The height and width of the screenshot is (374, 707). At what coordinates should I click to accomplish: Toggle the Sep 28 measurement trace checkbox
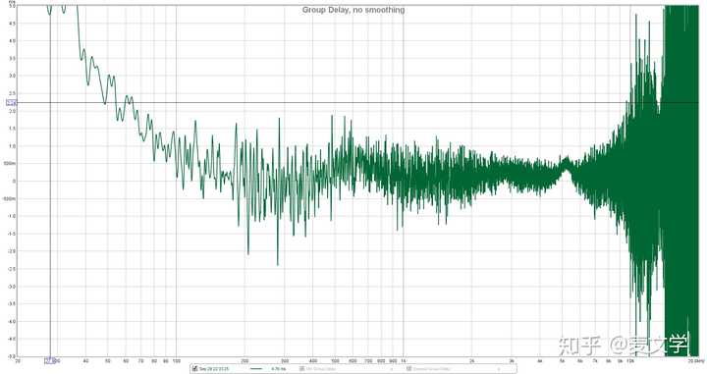pos(194,368)
